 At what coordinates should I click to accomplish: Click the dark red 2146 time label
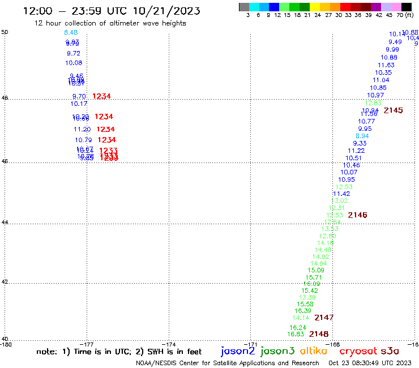click(357, 215)
